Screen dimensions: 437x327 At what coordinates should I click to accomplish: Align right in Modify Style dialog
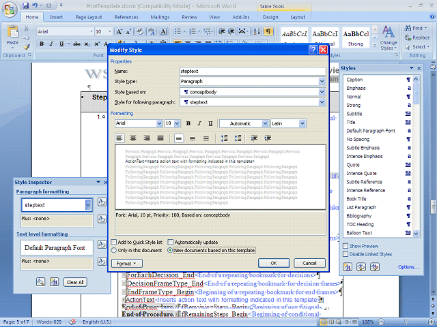147,138
